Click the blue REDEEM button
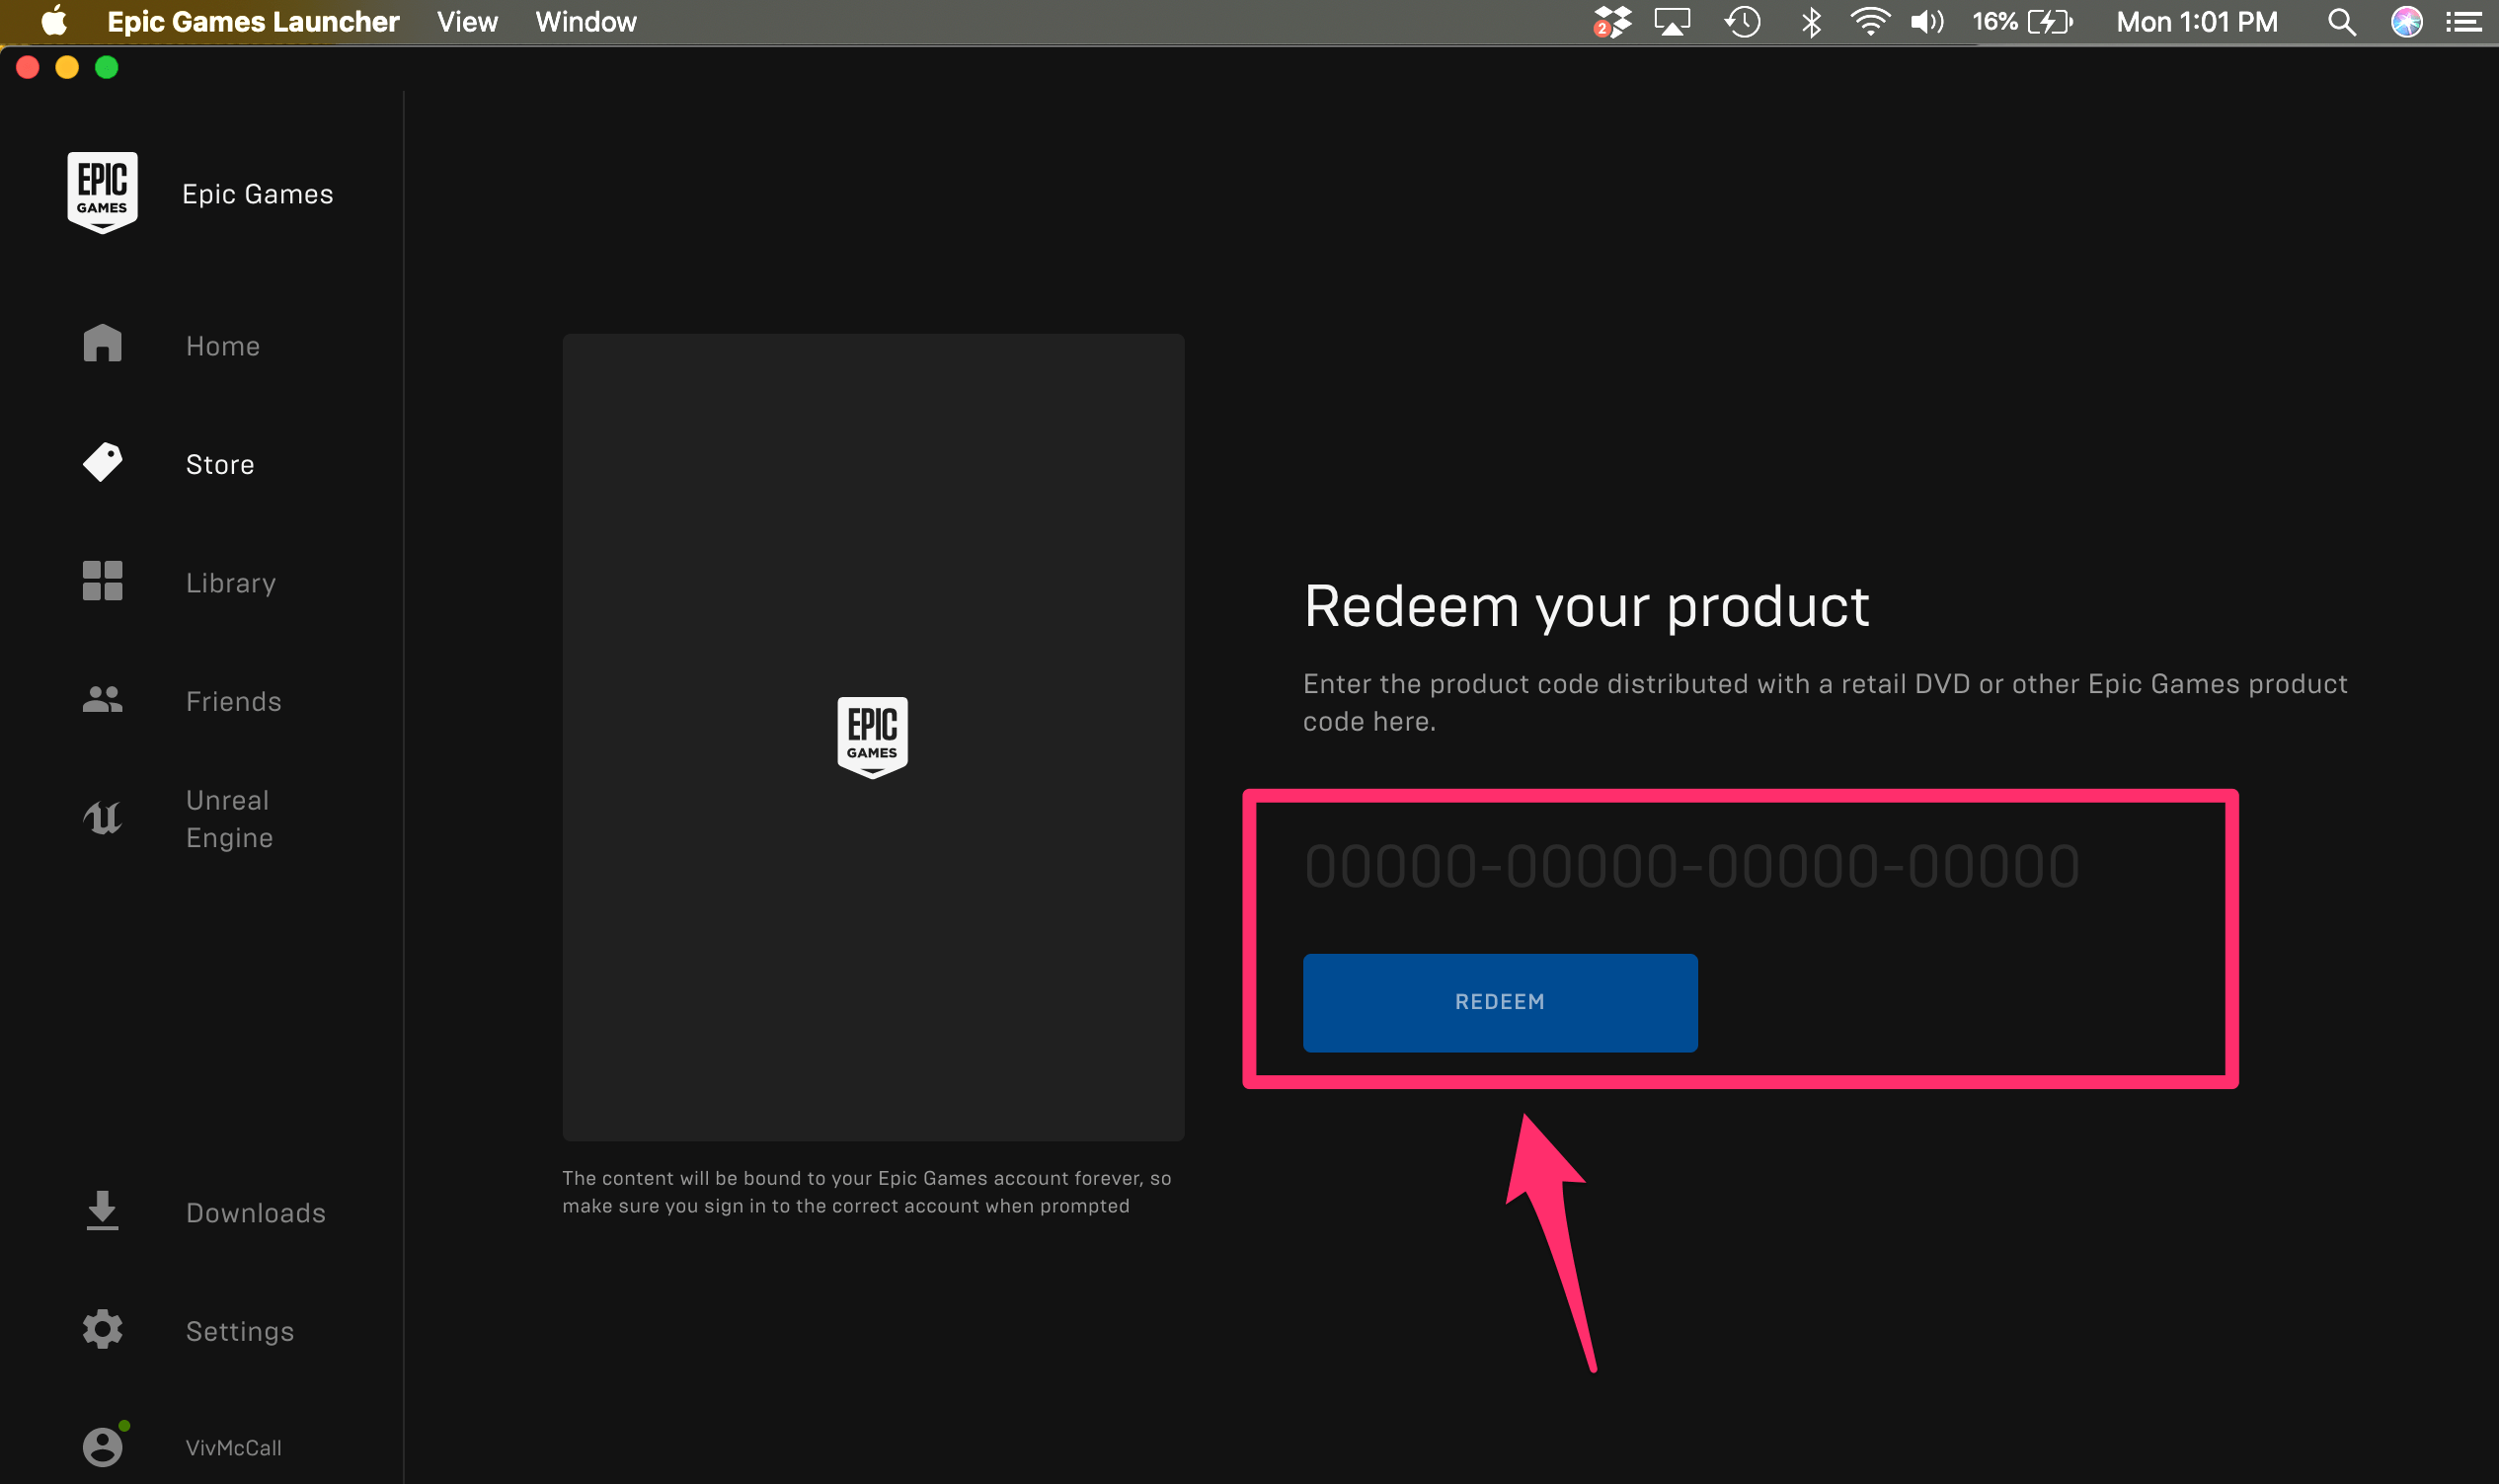The image size is (2499, 1484). point(1500,1002)
